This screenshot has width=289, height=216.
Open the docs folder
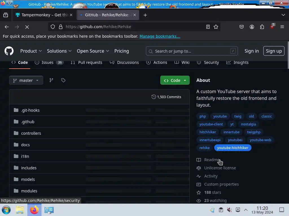click(25, 145)
